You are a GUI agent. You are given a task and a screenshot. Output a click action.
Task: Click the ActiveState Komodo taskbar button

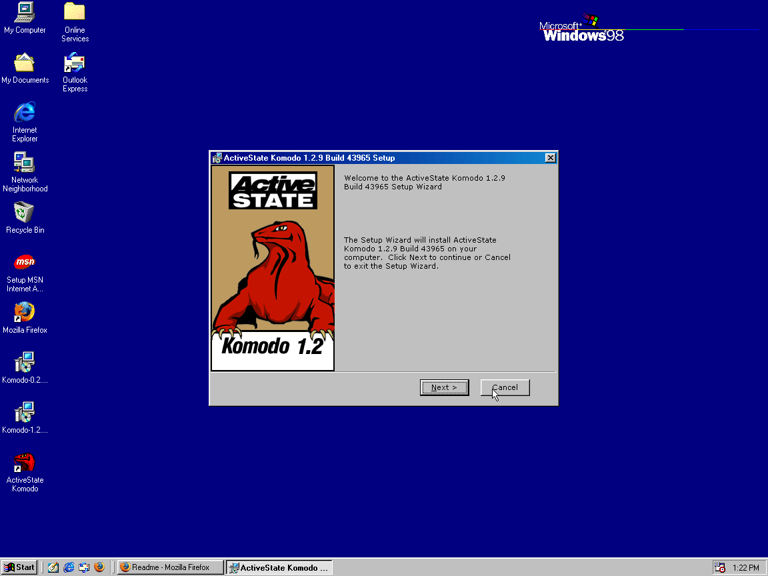coord(279,567)
